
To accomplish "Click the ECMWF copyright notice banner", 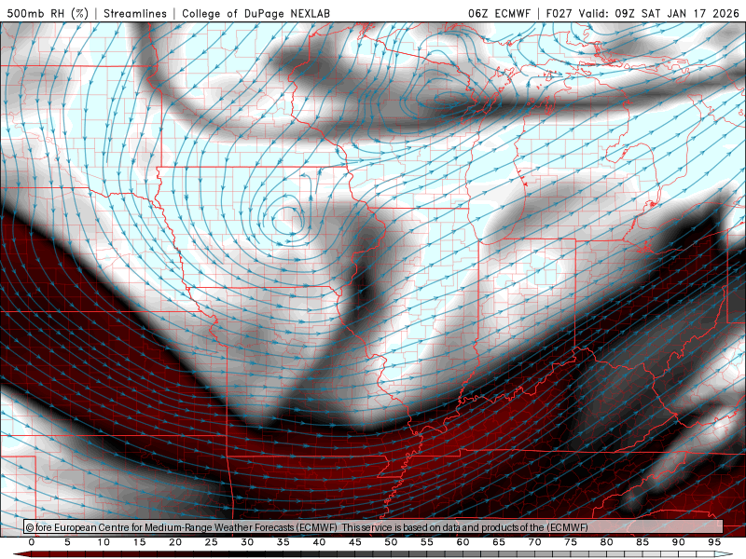I will [x=374, y=527].
